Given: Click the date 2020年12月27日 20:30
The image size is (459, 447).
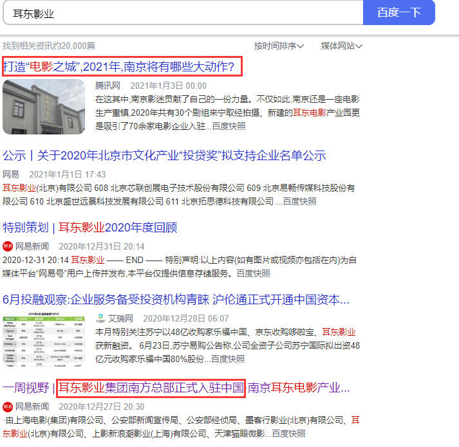Looking at the screenshot, I should pyautogui.click(x=102, y=406).
